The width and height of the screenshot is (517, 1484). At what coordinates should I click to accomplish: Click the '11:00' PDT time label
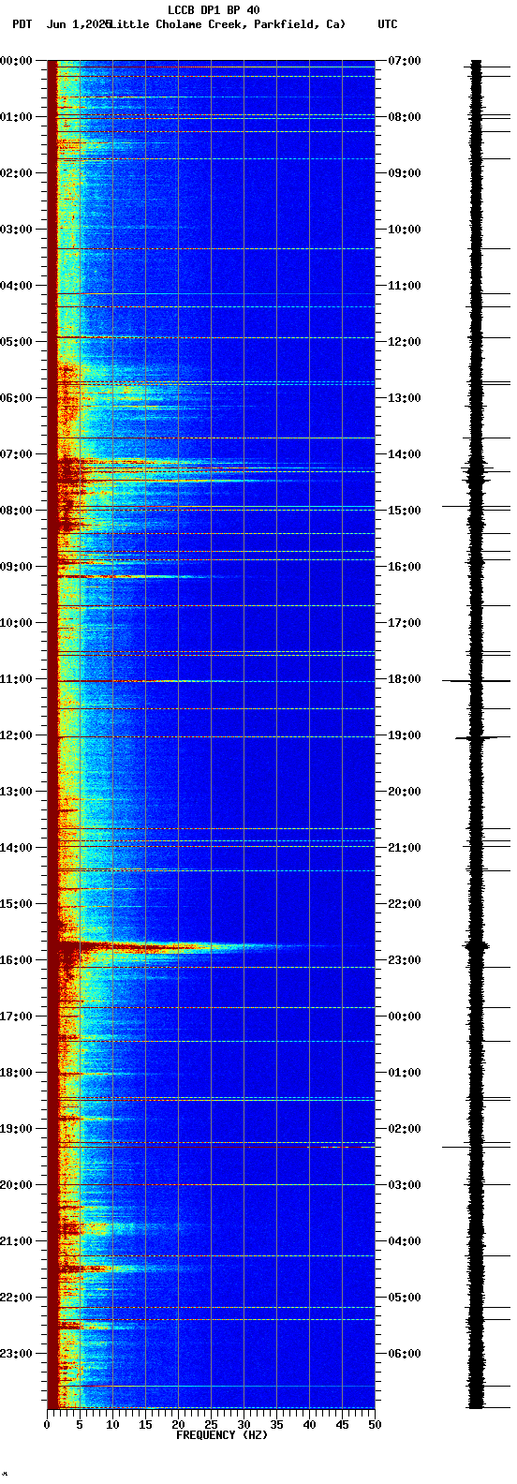(16, 679)
